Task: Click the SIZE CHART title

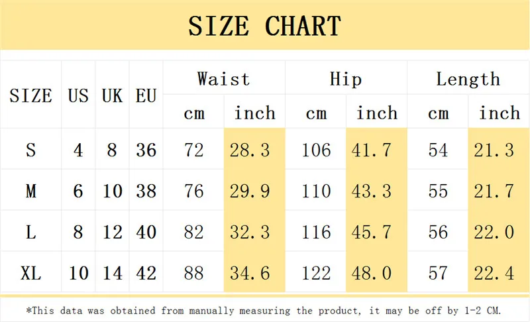Action: click(264, 26)
